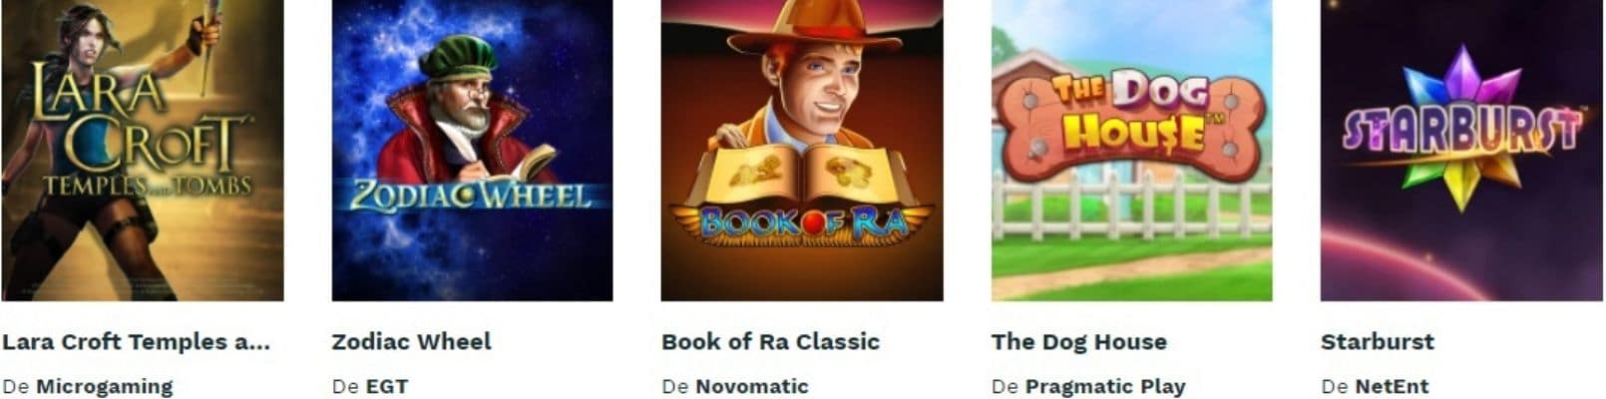Click the bone-shaped Dog House sign

tap(1131, 125)
